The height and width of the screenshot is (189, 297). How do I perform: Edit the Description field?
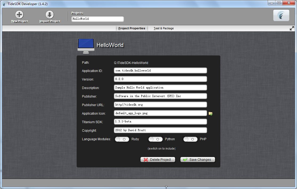[x=160, y=87]
